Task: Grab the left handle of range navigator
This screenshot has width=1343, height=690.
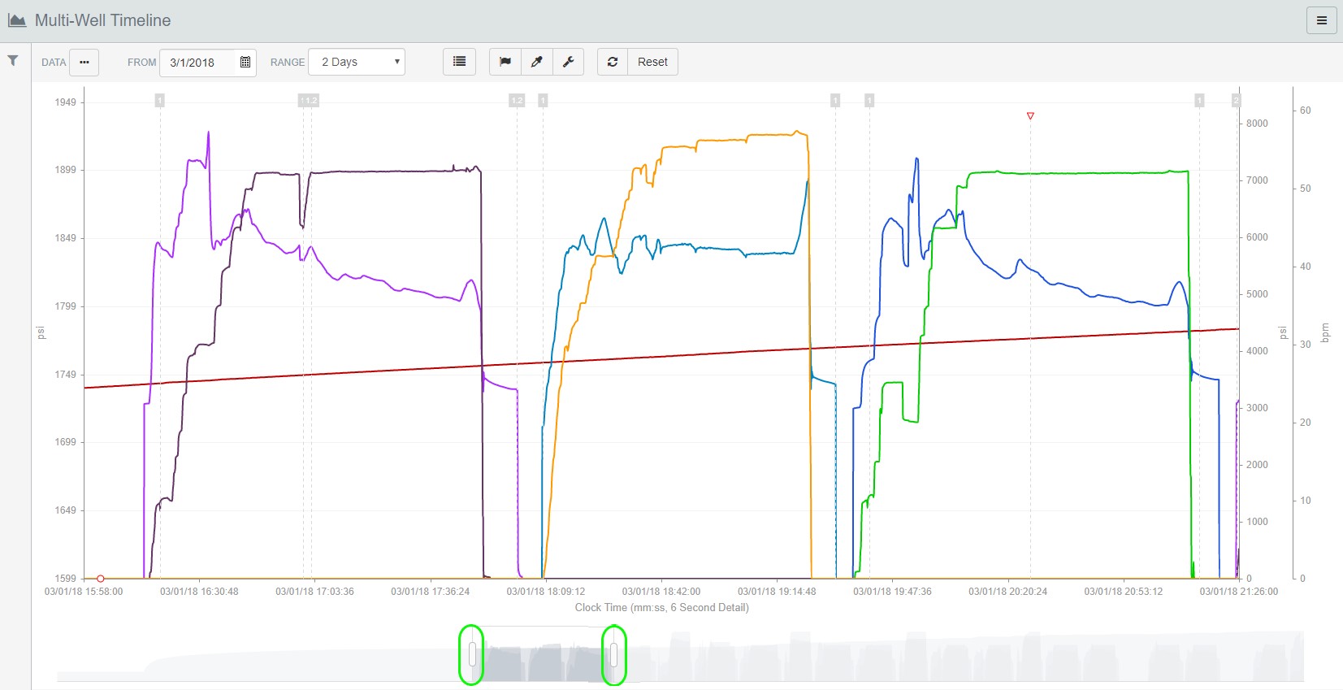Action: click(472, 654)
